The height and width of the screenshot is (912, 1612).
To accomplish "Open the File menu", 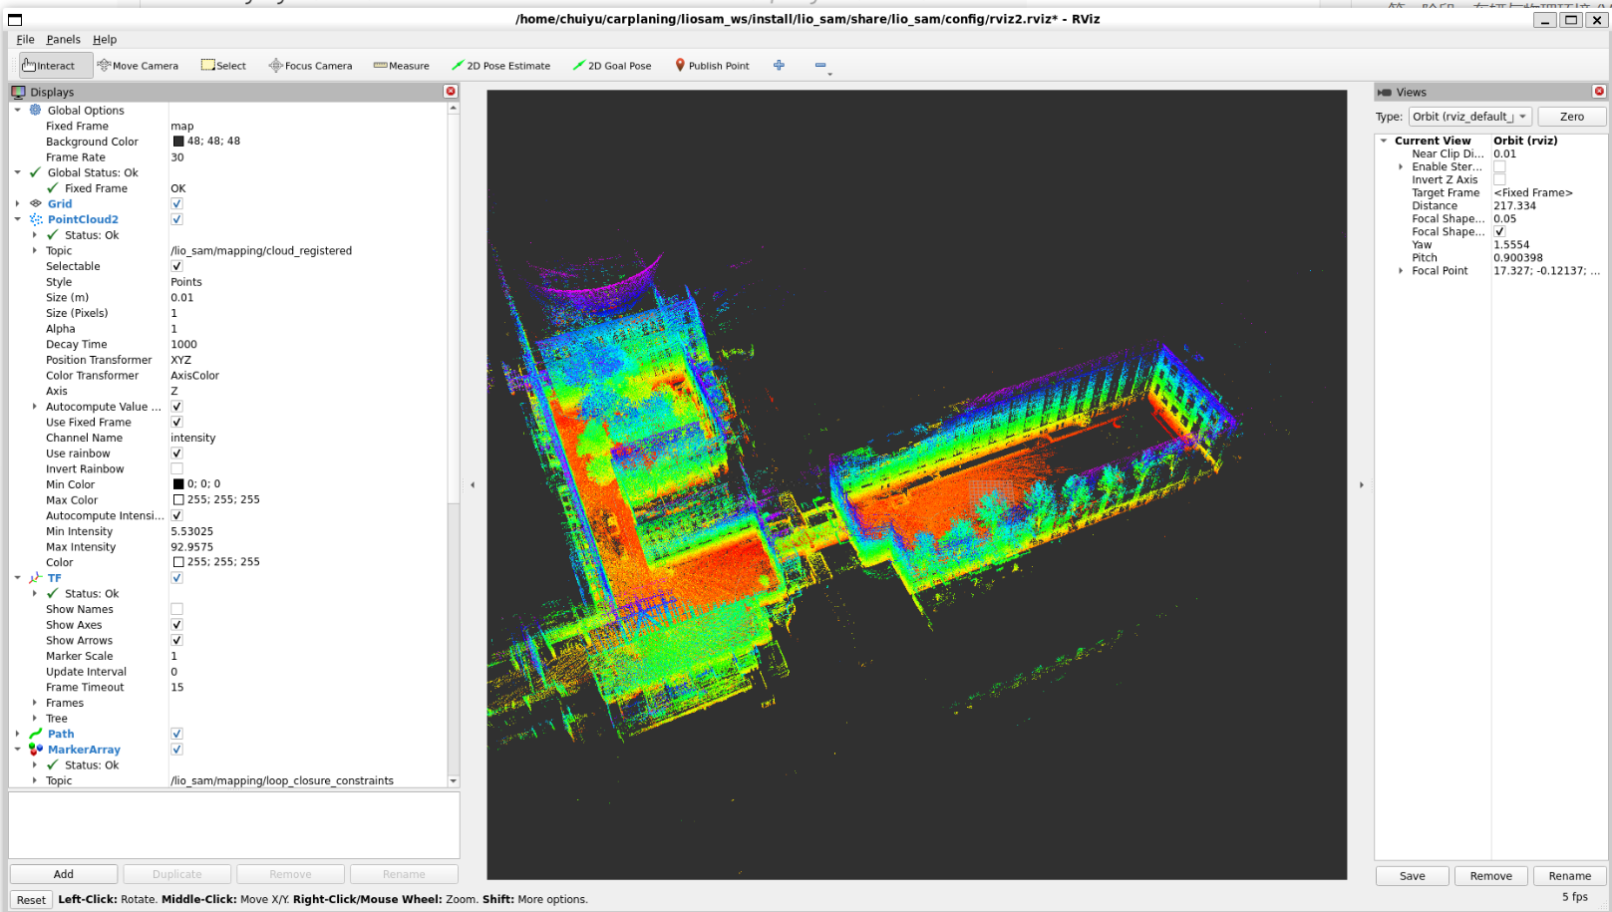I will point(25,40).
